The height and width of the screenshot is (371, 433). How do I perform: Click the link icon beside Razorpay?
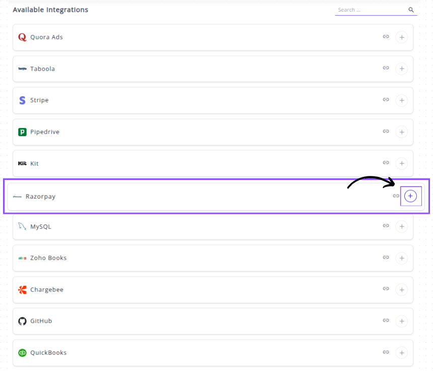(x=396, y=196)
